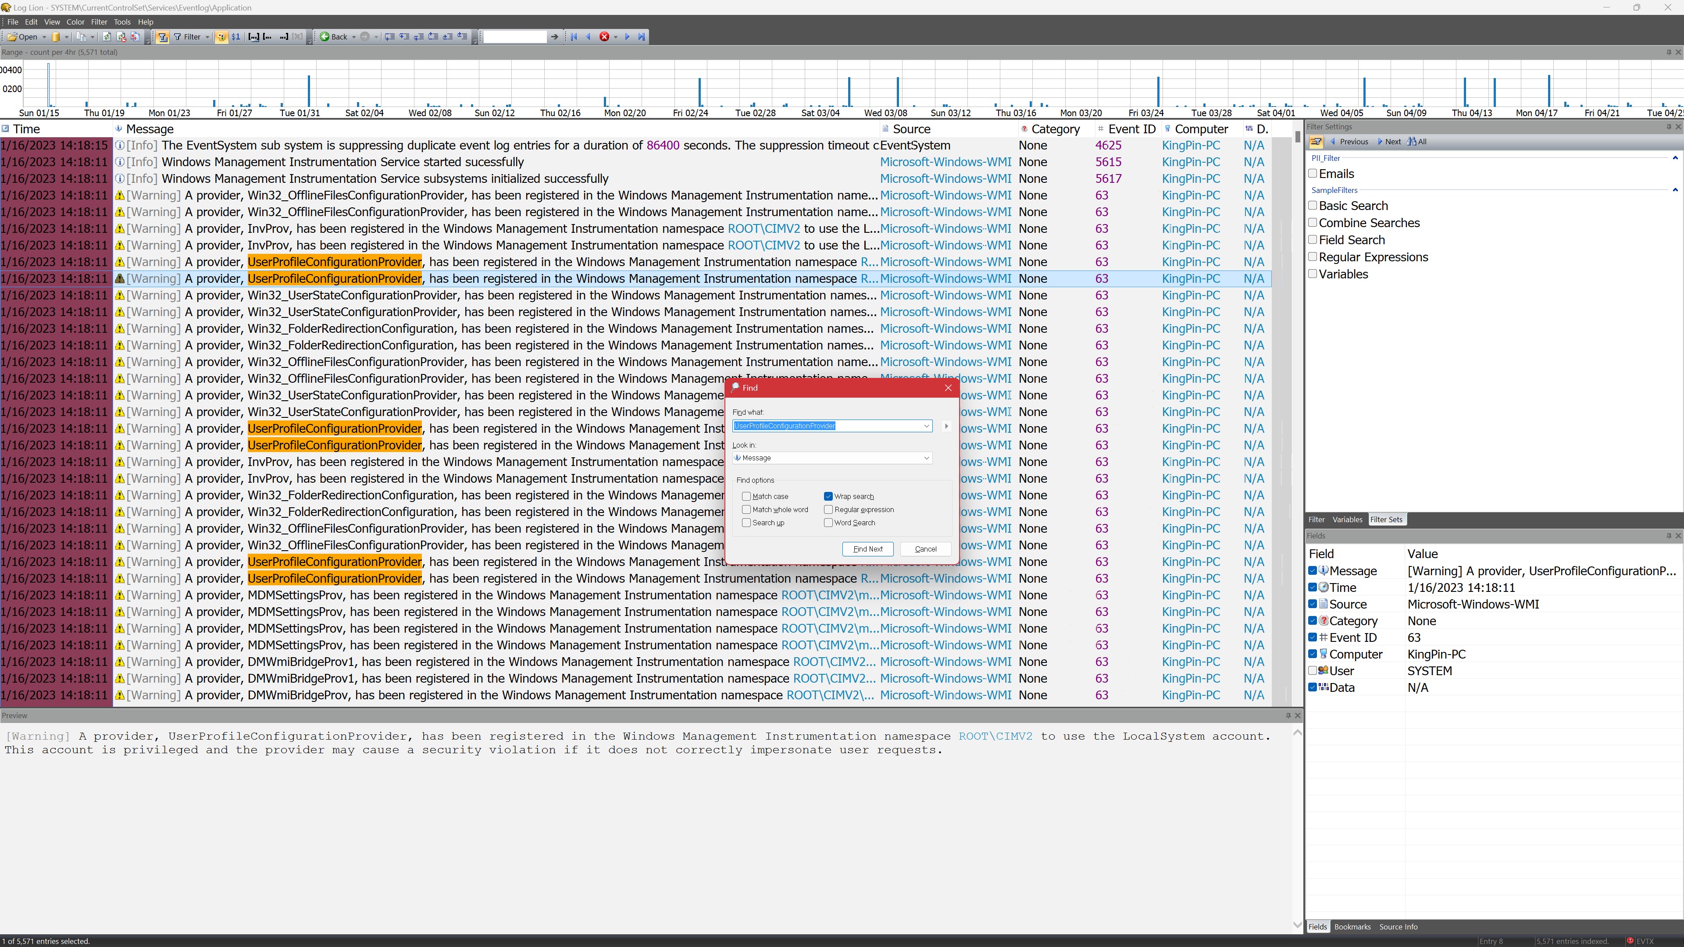Click Previous in Filter Settings
This screenshot has width=1684, height=947.
pyautogui.click(x=1349, y=142)
